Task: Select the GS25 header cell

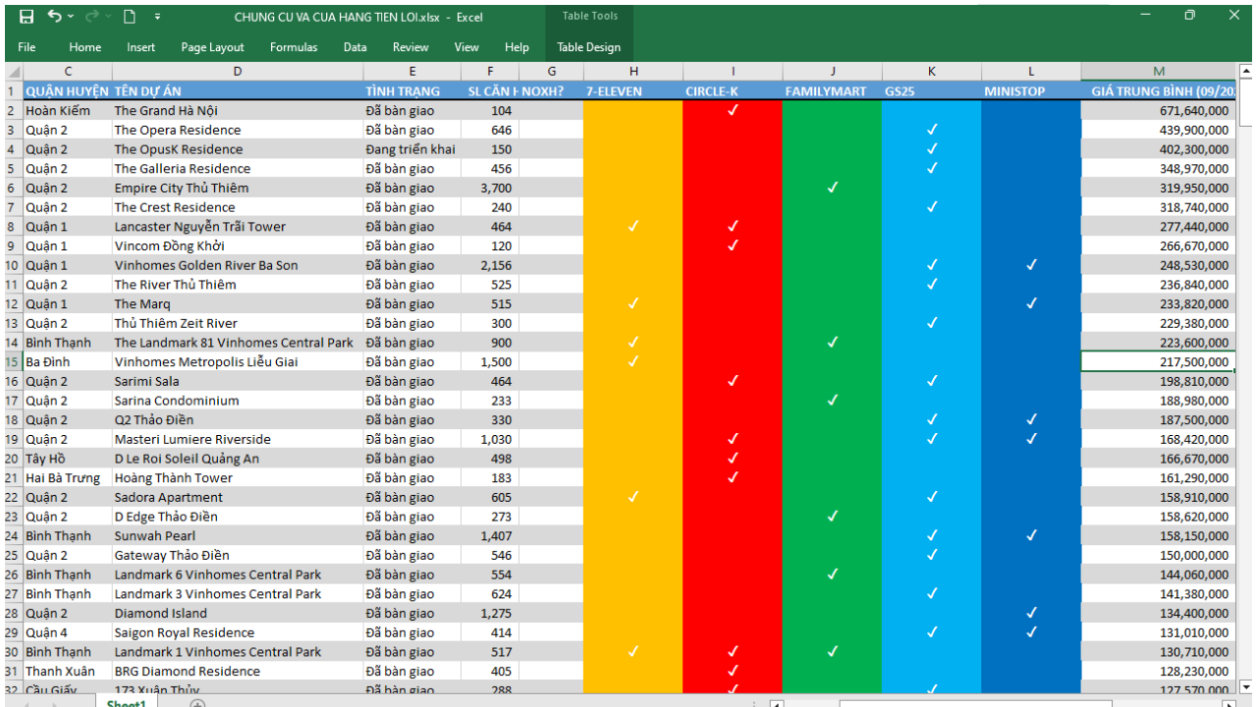Action: coord(932,91)
